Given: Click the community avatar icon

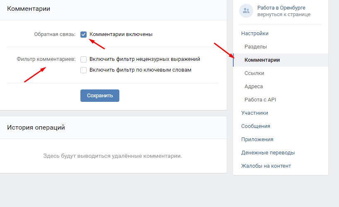Looking at the screenshot, I should click(x=246, y=11).
